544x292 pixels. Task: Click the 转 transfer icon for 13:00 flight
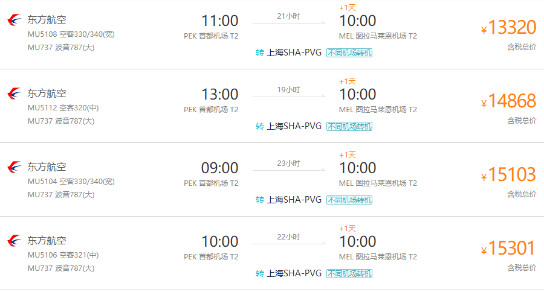259,126
